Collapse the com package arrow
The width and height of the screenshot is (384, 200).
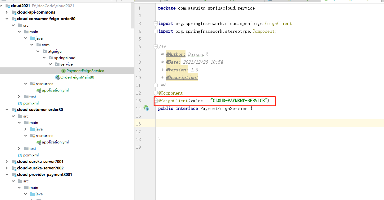[x=32, y=45]
